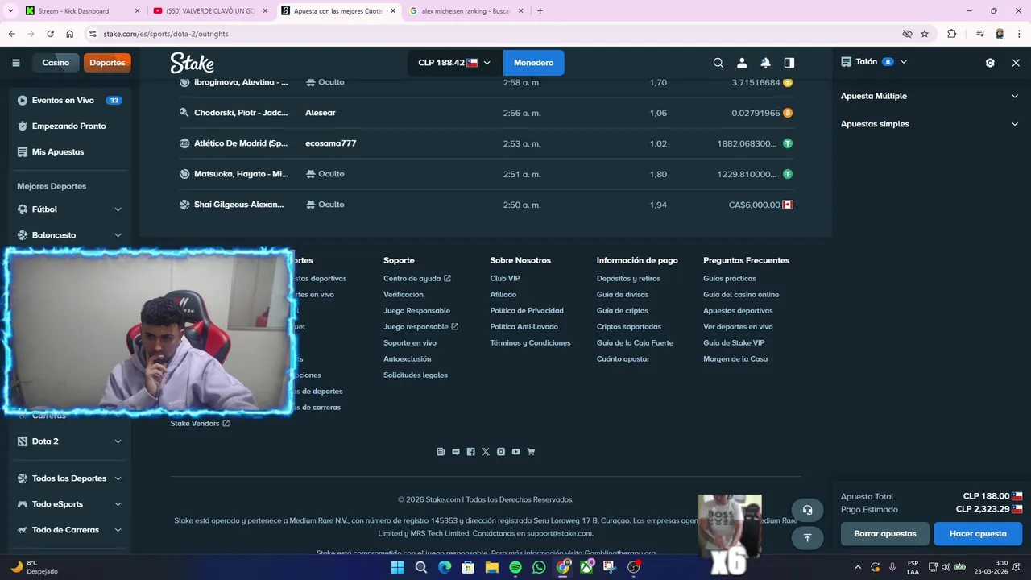Screen dimensions: 1031x580
Task: Click the Monedero wallet button
Action: pos(533,63)
